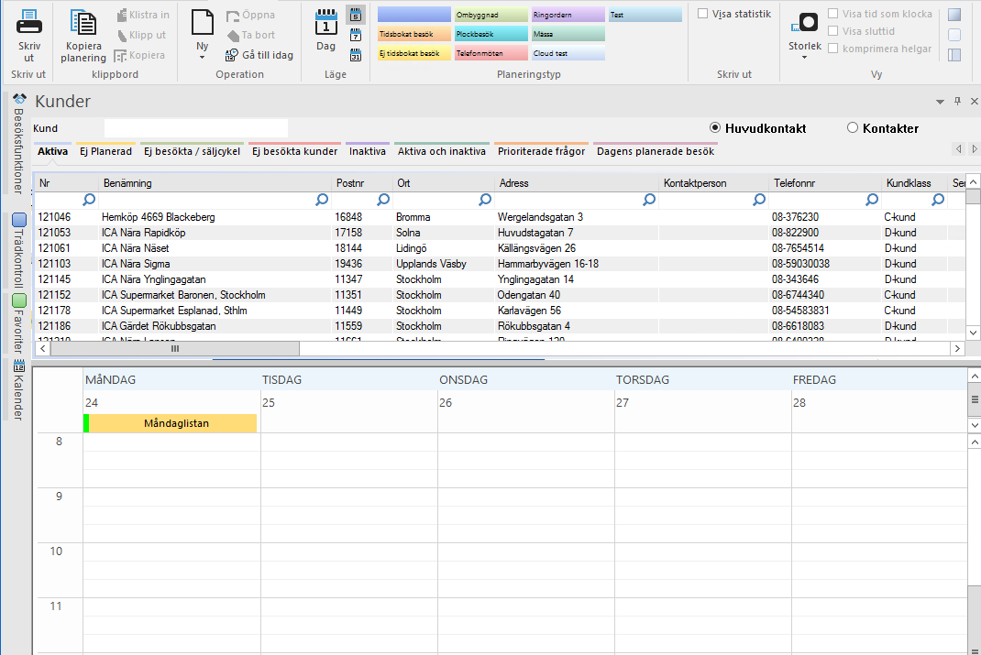The height and width of the screenshot is (655, 981).
Task: Select the unlabeled blue planning type swatch
Action: [x=414, y=15]
